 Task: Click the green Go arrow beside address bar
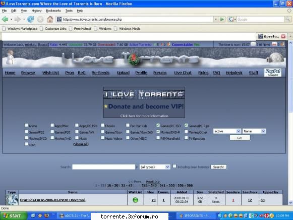coord(222,19)
